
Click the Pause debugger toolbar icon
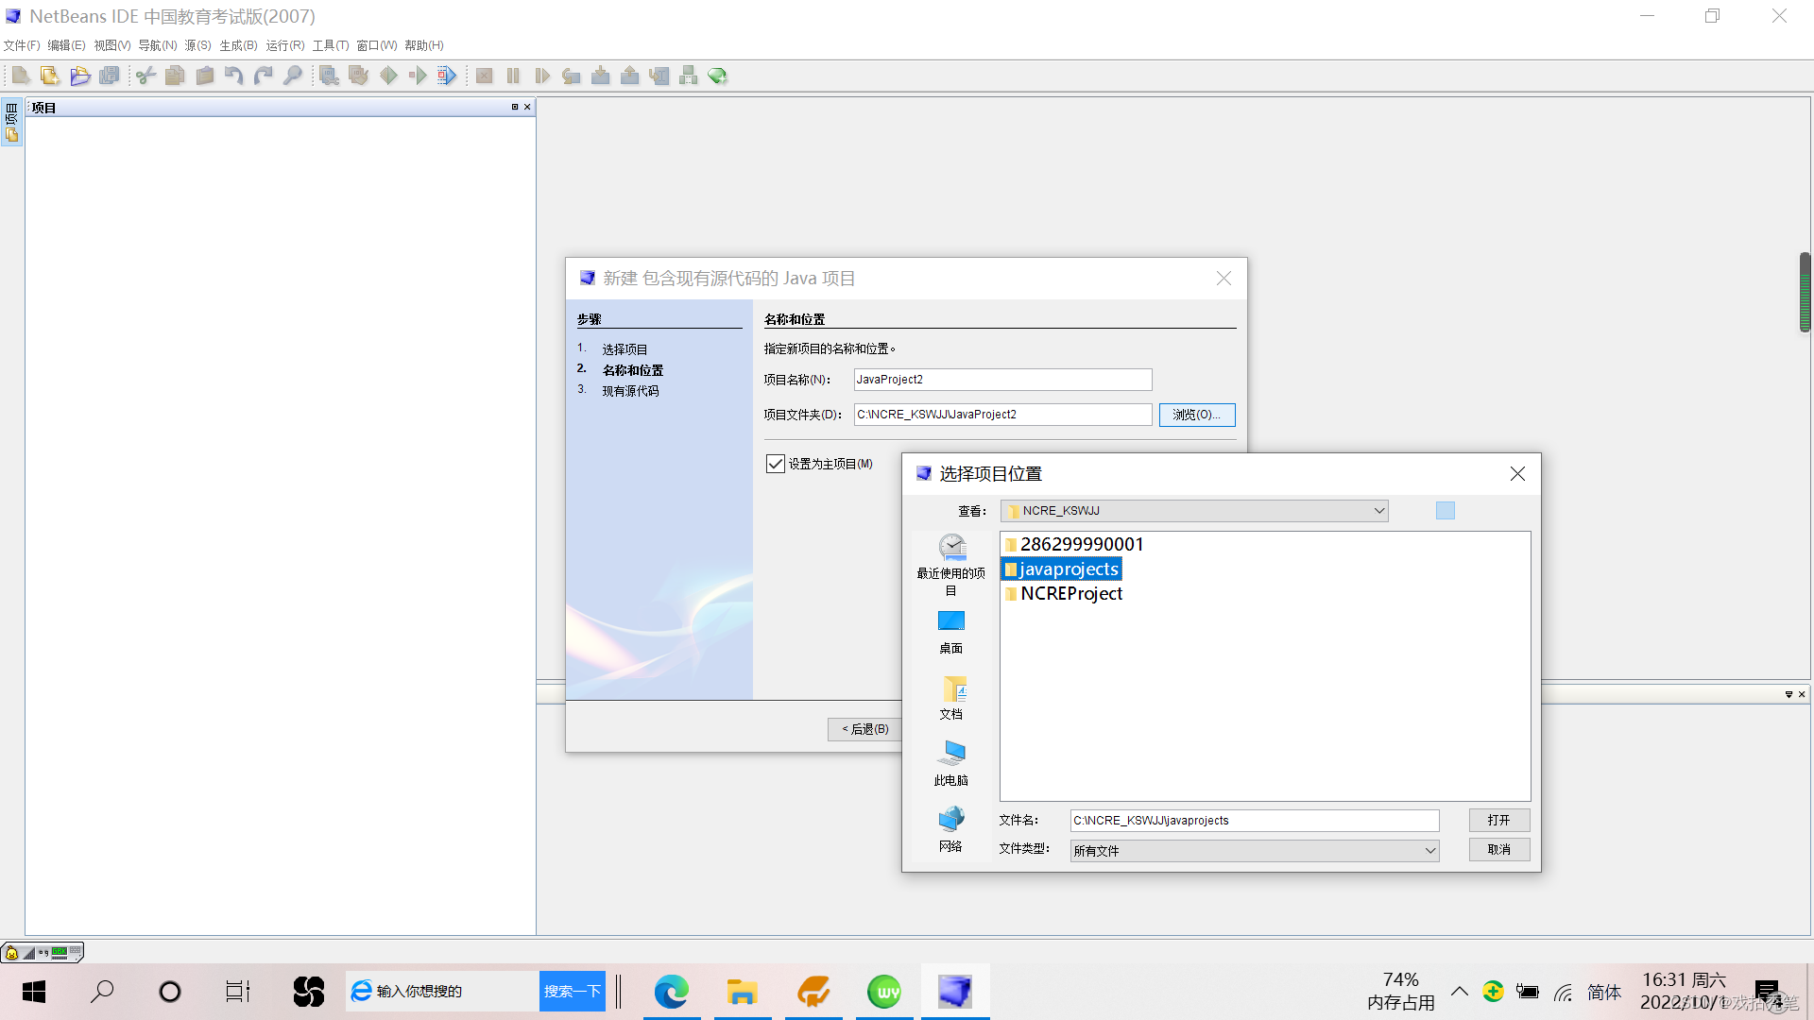pyautogui.click(x=513, y=76)
